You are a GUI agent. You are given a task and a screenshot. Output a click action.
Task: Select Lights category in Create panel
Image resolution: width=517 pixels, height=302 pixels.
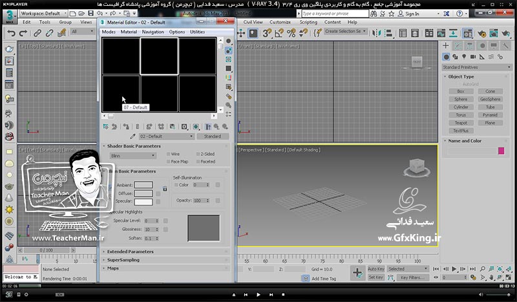tap(464, 57)
